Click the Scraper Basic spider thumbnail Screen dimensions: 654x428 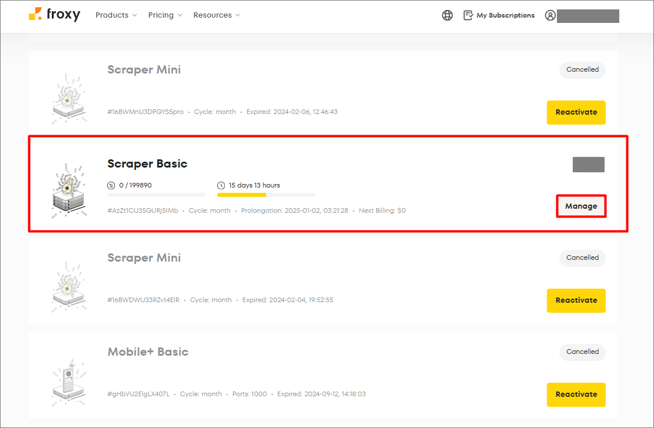(69, 190)
